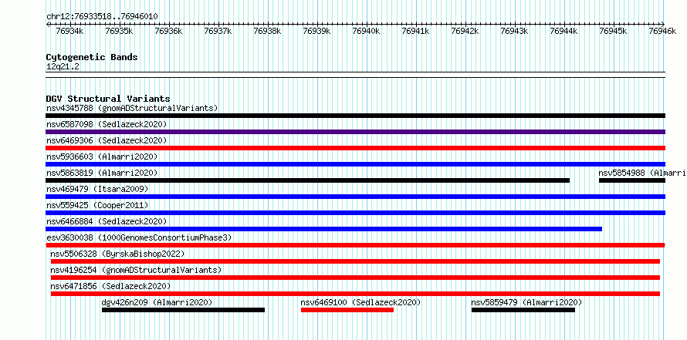
Task: Open the nsv5506328 ByrskaBishop2022 label
Action: [x=117, y=254]
